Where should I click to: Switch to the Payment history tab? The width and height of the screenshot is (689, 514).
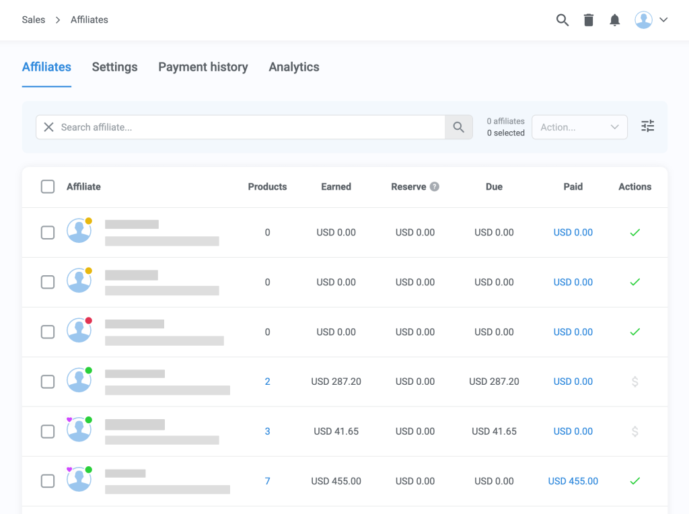(203, 67)
